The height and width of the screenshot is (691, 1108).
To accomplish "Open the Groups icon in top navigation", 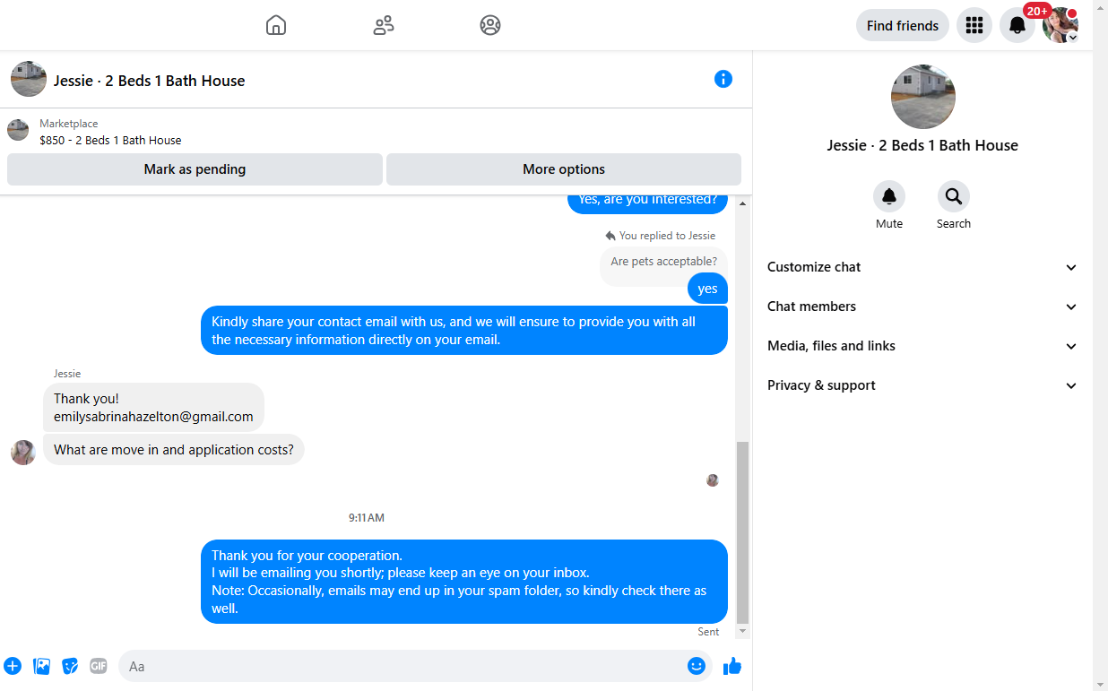I will 490,25.
